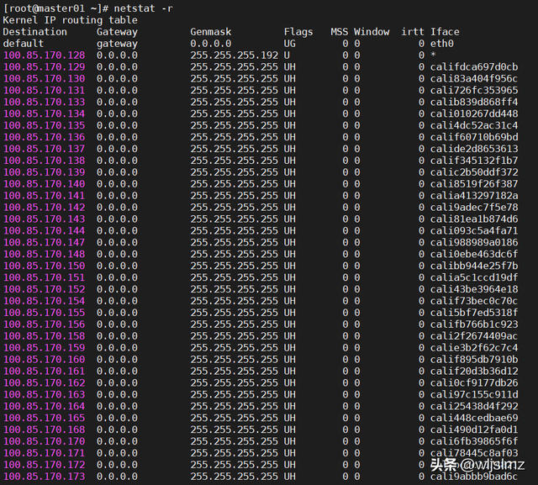Click the 'irtt' column header
This screenshot has width=538, height=485.
point(413,32)
